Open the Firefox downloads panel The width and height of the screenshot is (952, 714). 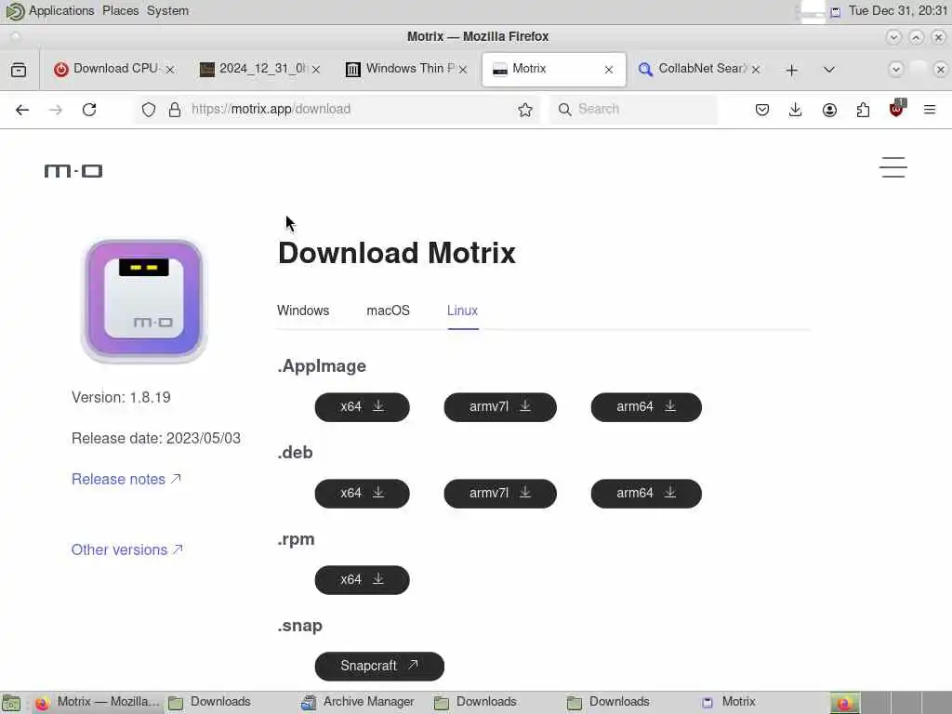(796, 110)
